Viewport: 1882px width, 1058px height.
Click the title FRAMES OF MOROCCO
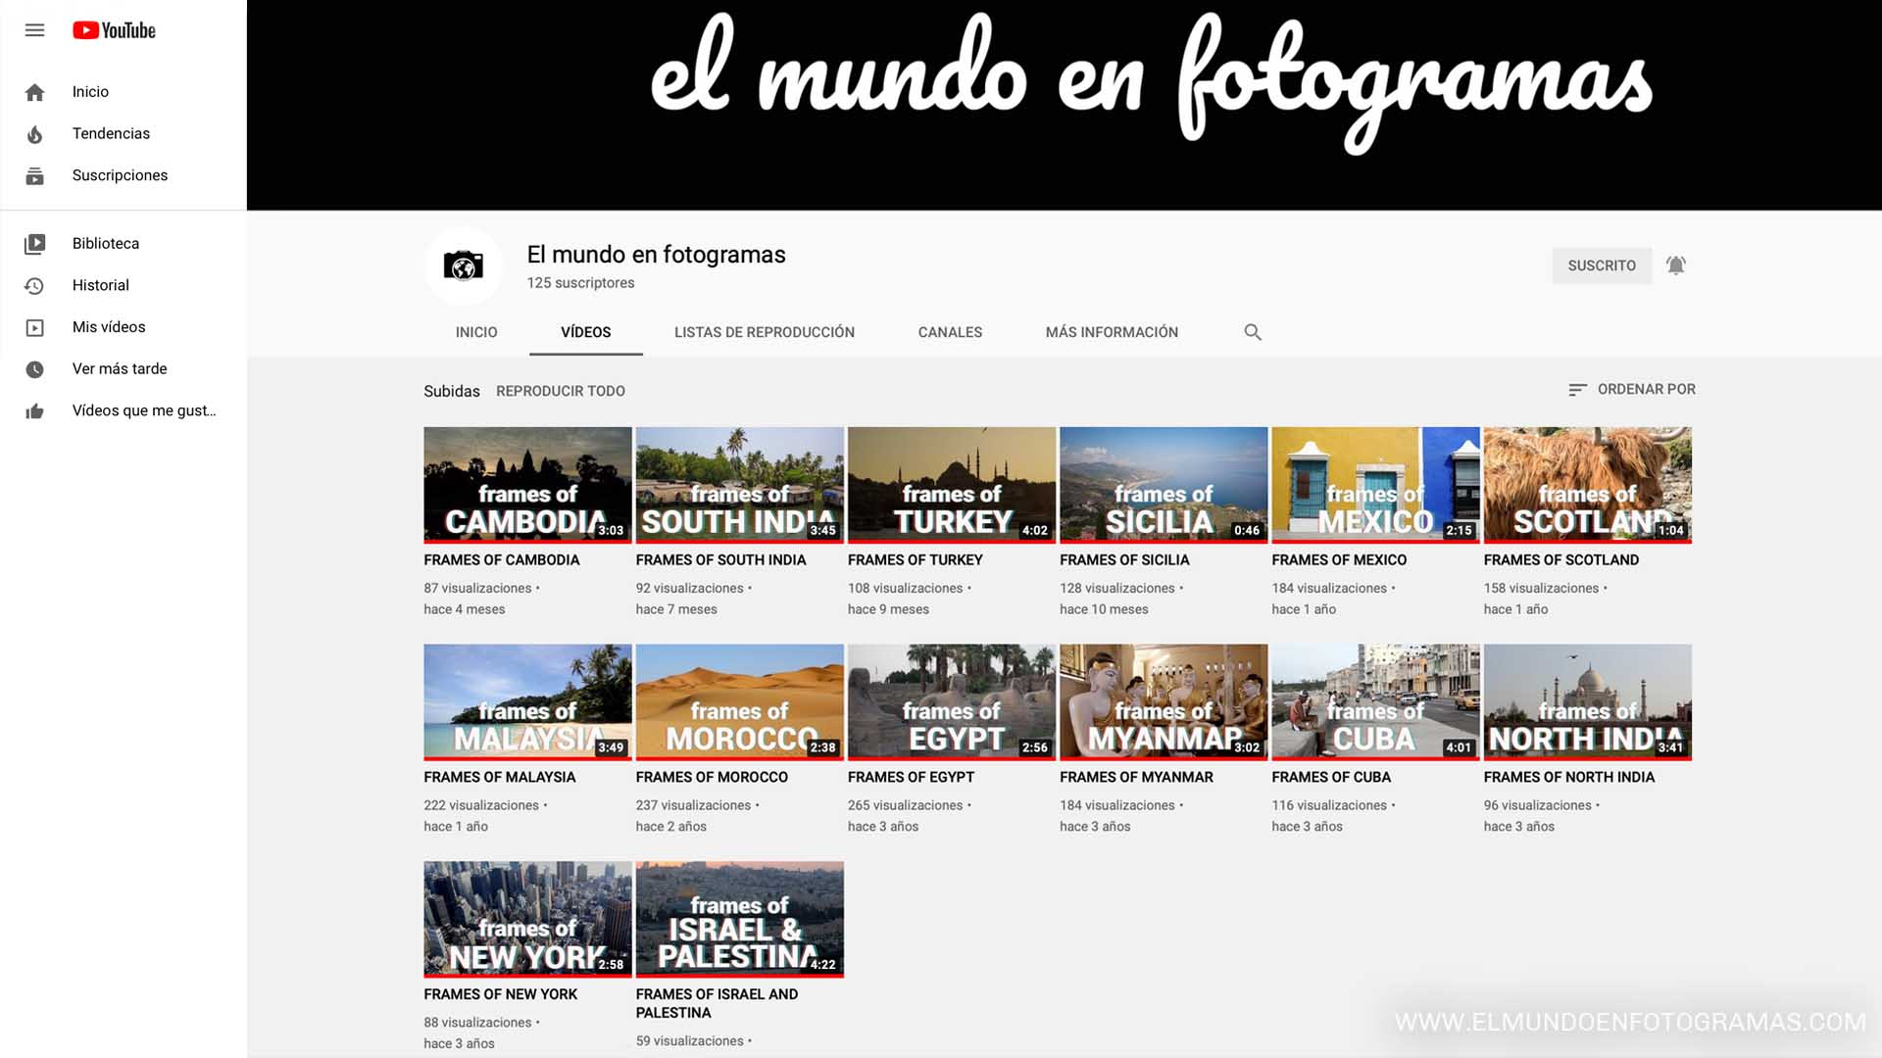(x=712, y=778)
